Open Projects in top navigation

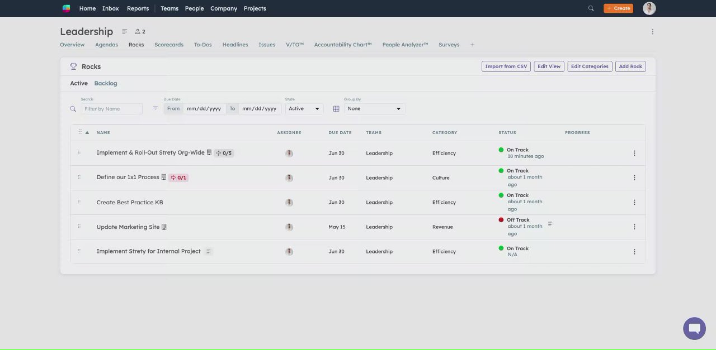coord(255,8)
